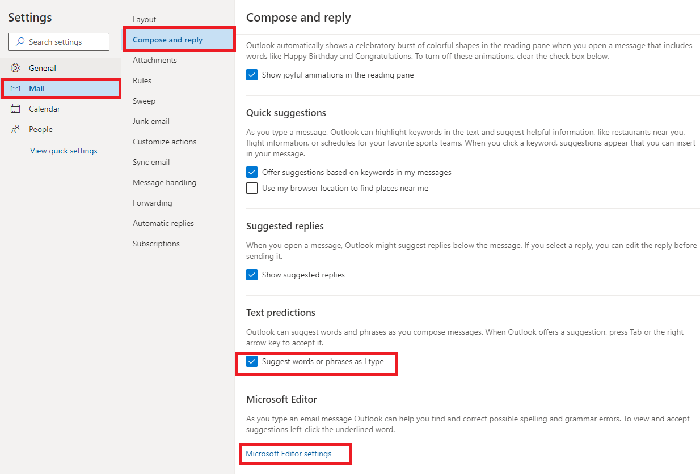Viewport: 700px width, 474px height.
Task: Go to Automatic replies settings
Action: 163,223
